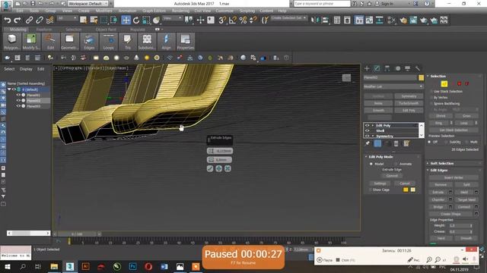Screen dimensions: 487x273
Task: Open the Loops ribbon panel
Action: click(108, 42)
